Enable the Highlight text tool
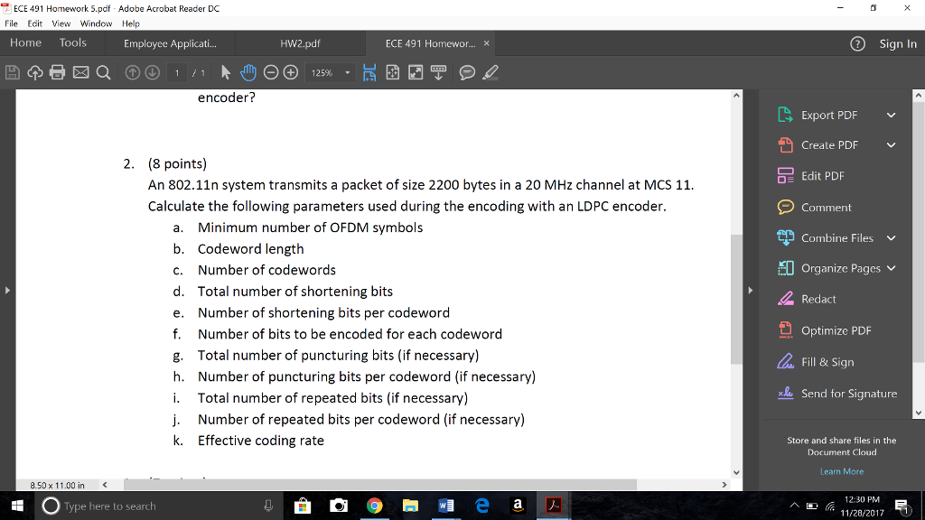Image resolution: width=925 pixels, height=520 pixels. pos(490,72)
